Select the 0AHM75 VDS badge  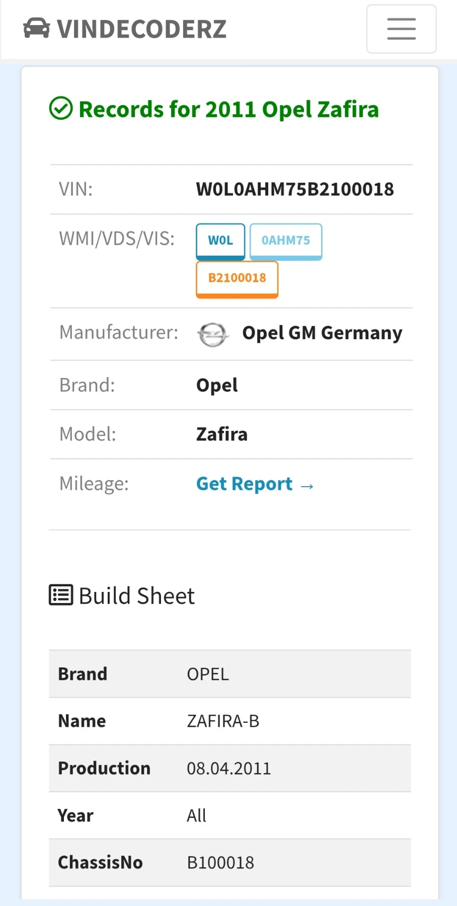[285, 241]
